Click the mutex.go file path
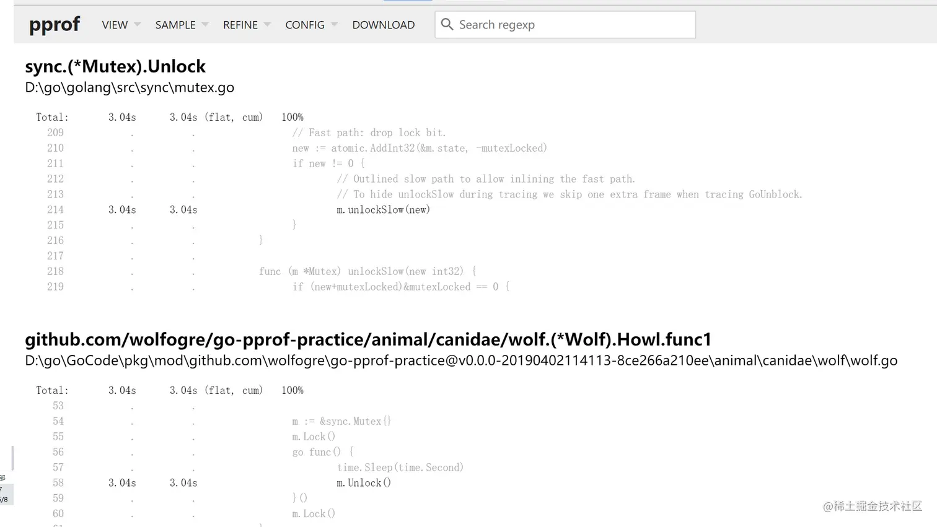 130,88
